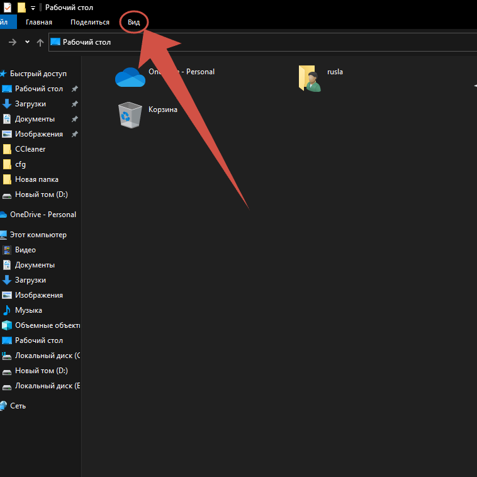Viewport: 477px width, 477px height.
Task: Select Видео under Этот компьютер
Action: tap(25, 250)
